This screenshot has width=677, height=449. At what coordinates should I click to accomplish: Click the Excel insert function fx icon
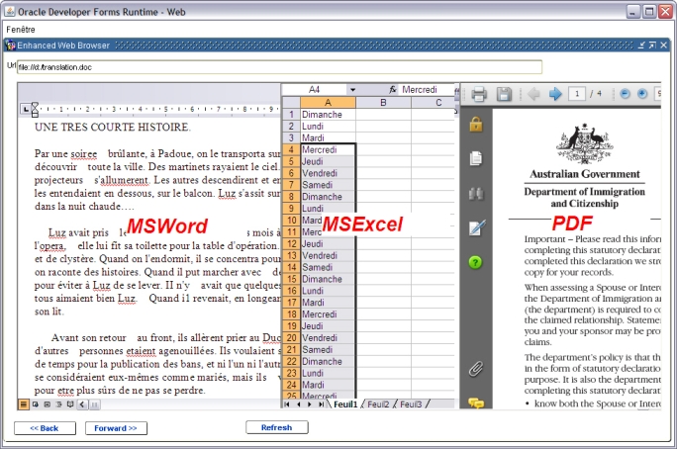(x=393, y=89)
